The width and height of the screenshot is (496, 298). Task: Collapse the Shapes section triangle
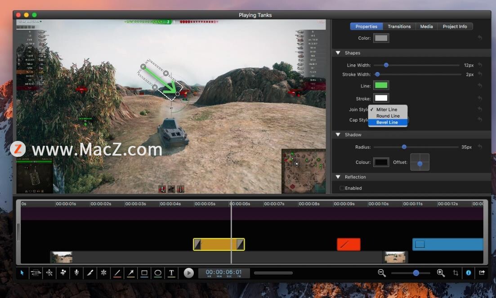pyautogui.click(x=338, y=53)
